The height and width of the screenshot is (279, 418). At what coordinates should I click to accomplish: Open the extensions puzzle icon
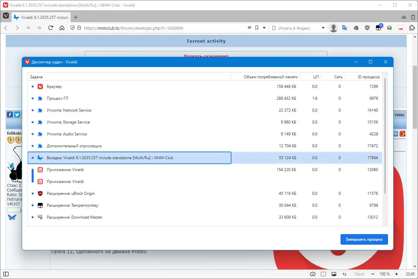pyautogui.click(x=412, y=28)
